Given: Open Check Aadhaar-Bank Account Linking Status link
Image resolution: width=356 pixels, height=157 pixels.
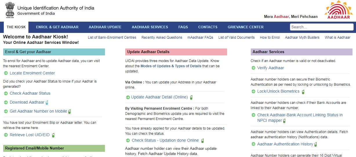Looking at the screenshot, I should click(300, 118).
